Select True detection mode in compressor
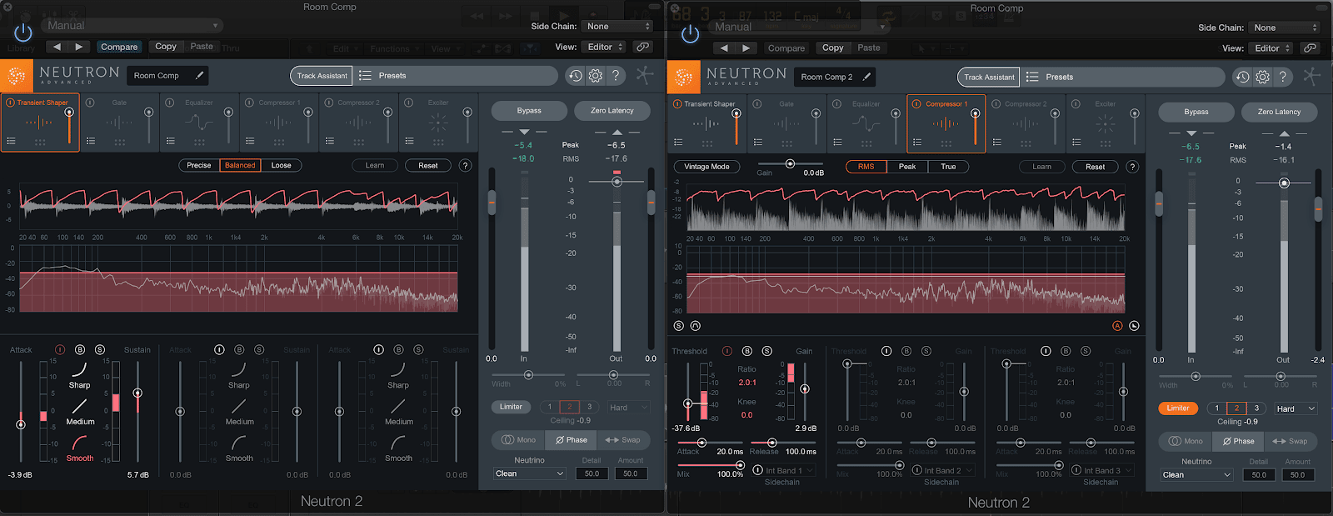 948,167
